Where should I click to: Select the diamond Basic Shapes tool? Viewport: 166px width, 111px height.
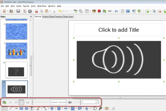click(x=52, y=108)
